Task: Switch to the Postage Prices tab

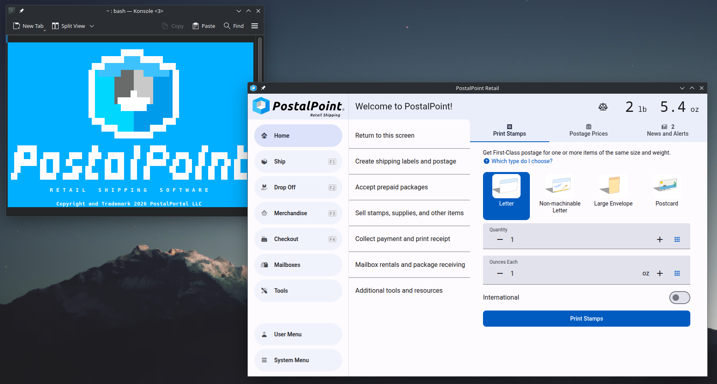Action: (588, 130)
